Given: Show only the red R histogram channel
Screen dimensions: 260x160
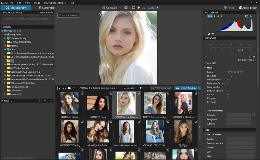Looking at the screenshot, I should pos(214,16).
